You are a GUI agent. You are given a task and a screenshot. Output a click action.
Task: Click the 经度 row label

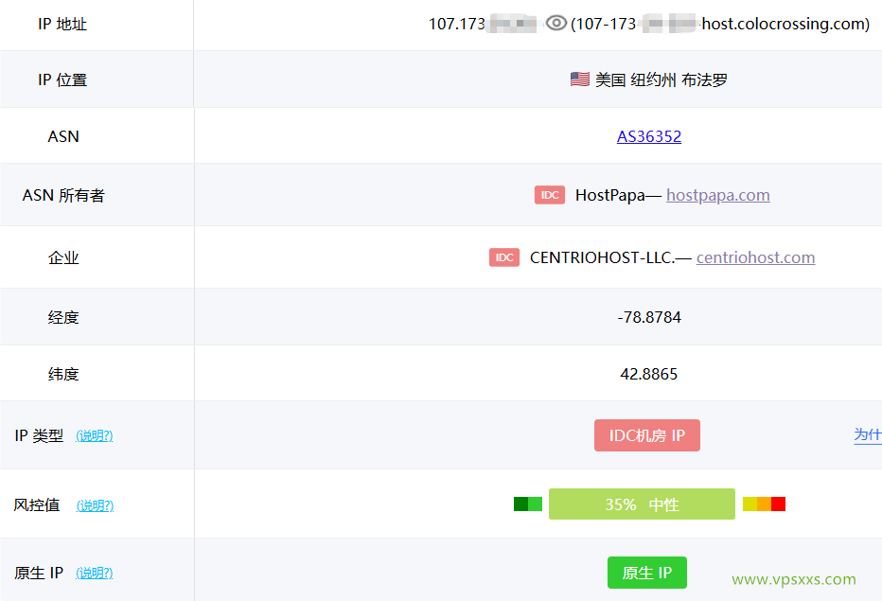click(x=63, y=317)
